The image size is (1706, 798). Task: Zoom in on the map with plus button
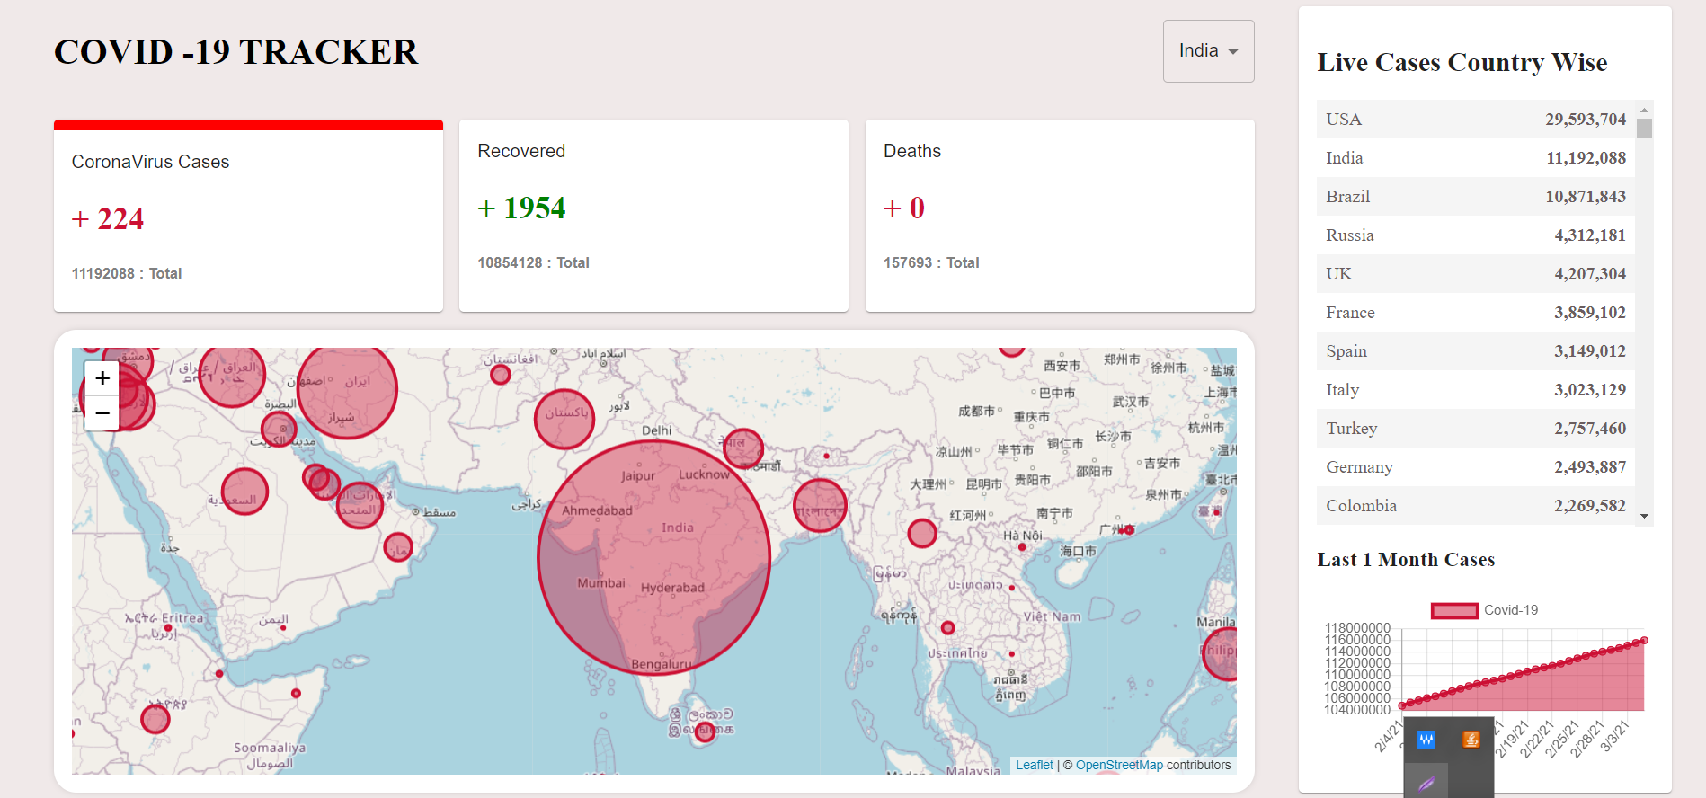pyautogui.click(x=102, y=378)
